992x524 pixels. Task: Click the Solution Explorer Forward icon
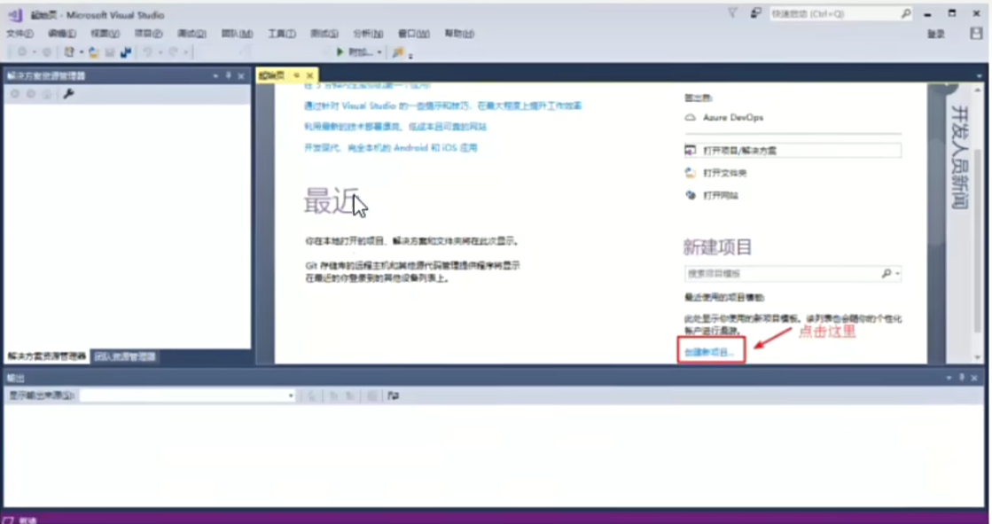[30, 94]
